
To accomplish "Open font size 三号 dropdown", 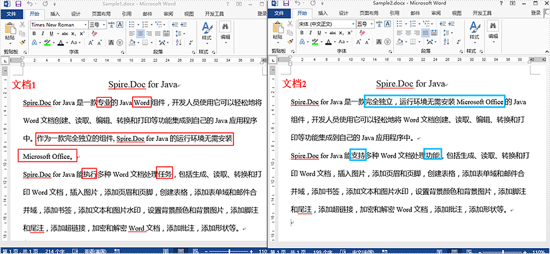I will 104,25.
